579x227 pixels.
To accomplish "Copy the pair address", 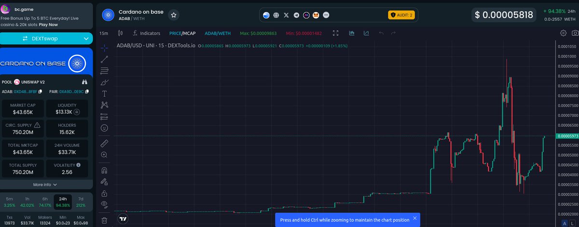I will click(86, 92).
